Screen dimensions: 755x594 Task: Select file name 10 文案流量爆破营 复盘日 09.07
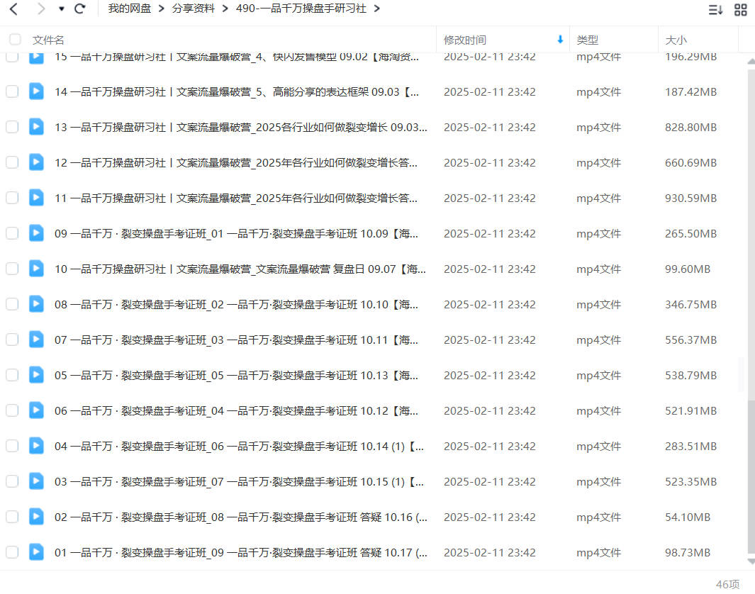click(240, 269)
